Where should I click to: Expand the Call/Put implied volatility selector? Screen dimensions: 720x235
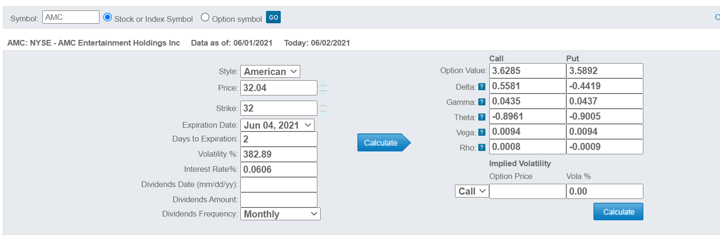pyautogui.click(x=472, y=191)
